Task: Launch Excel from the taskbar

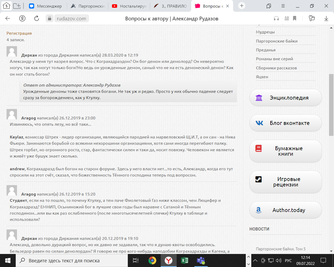Action: click(184, 260)
